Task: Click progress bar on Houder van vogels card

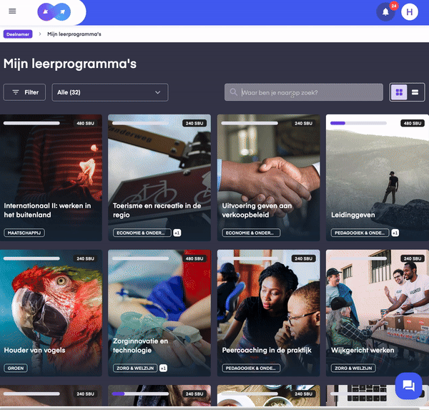Action: tap(31, 258)
